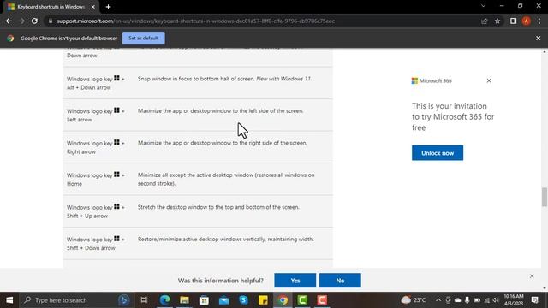Open a new tab with the plus icon
Image resolution: width=548 pixels, height=308 pixels.
pos(109,7)
